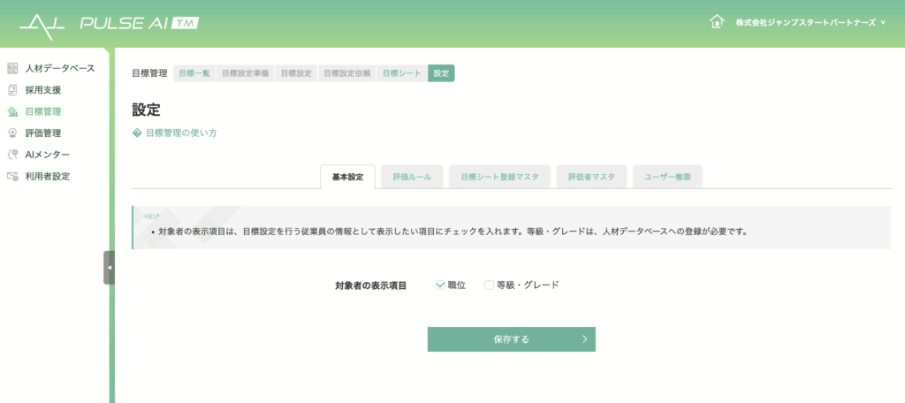
Task: Navigate to 目標設定依頼 sub-menu item
Action: (346, 73)
